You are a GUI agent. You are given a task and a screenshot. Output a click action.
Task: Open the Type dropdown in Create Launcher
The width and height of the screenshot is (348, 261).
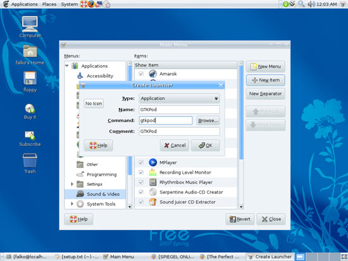click(179, 99)
